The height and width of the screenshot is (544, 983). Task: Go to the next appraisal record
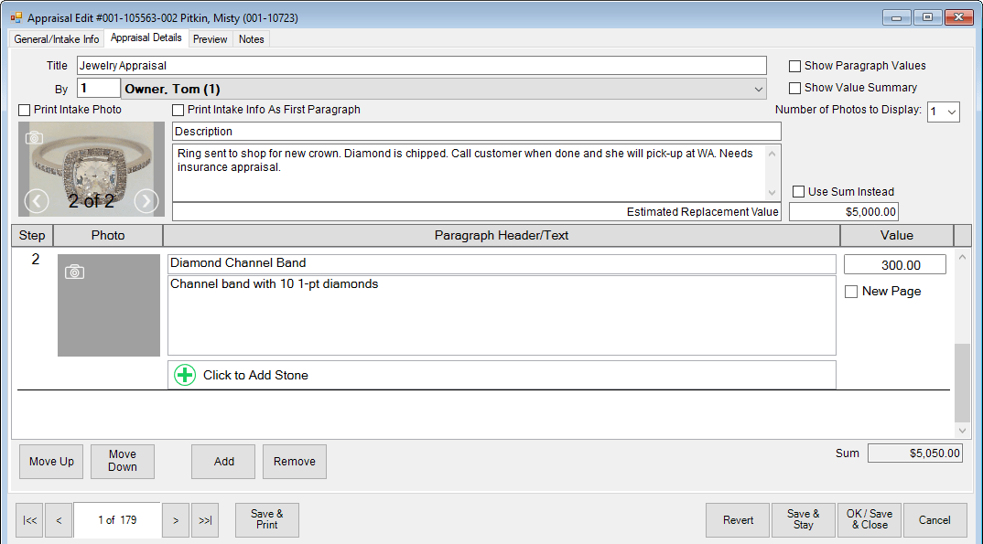[175, 519]
